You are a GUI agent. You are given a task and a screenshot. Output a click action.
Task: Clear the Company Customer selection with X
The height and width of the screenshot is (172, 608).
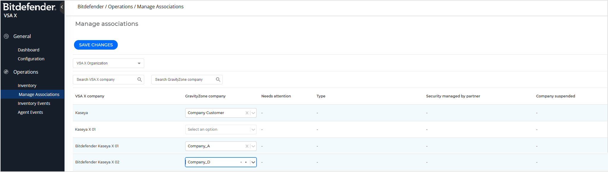click(x=247, y=113)
